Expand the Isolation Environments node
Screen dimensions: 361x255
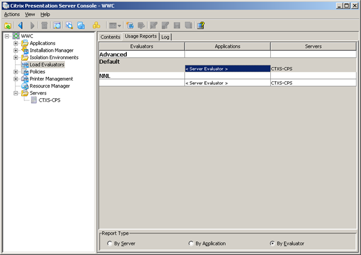tap(16, 58)
